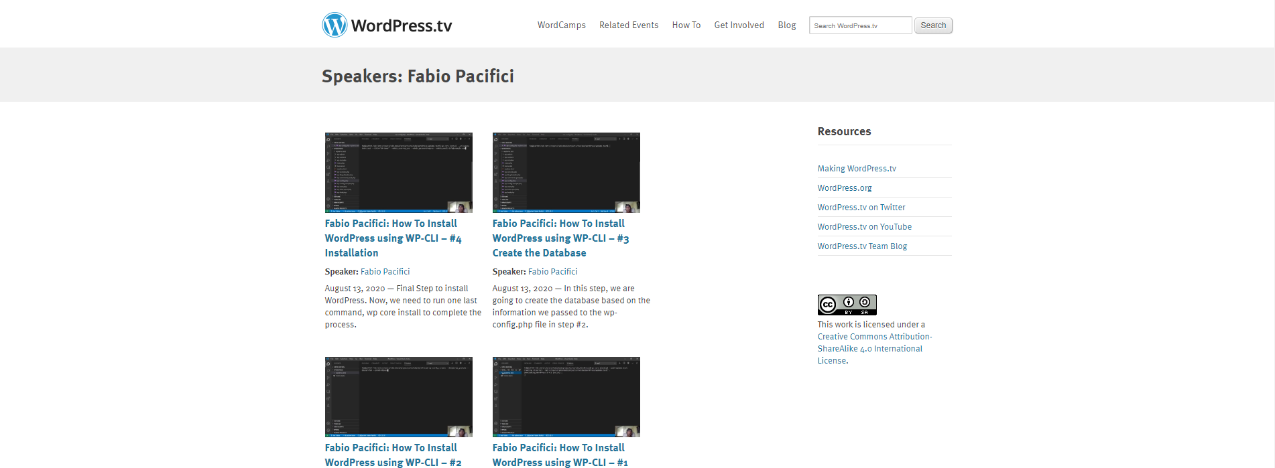1275x468 pixels.
Task: Open the WP-CLI #3 Create the Database title link
Action: (x=561, y=238)
